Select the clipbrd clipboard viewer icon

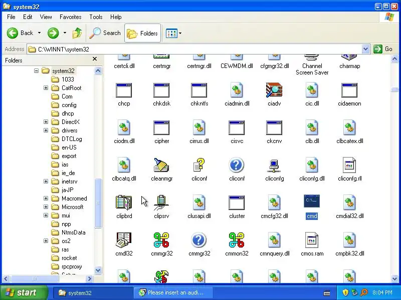coord(124,202)
